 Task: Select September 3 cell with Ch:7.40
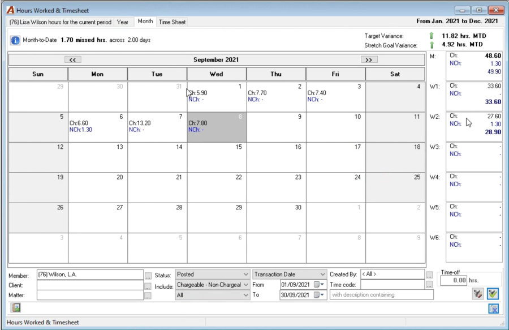click(x=335, y=97)
